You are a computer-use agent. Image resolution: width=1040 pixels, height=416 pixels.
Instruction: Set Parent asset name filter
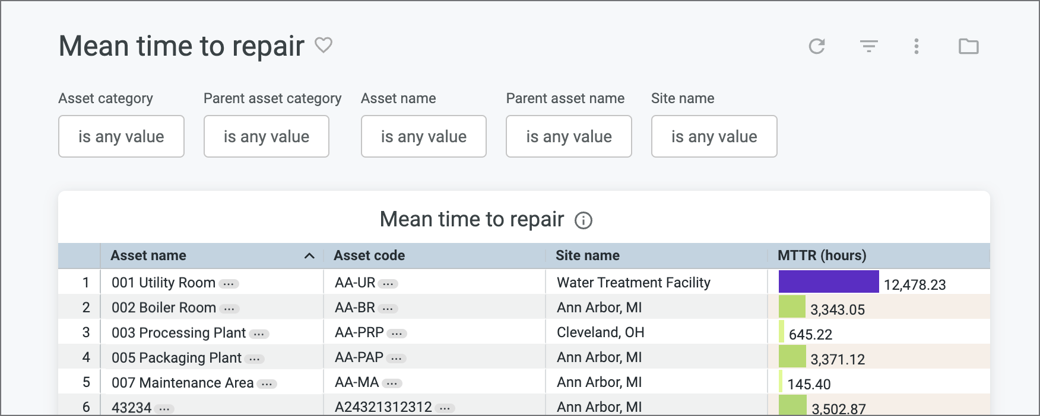point(568,136)
